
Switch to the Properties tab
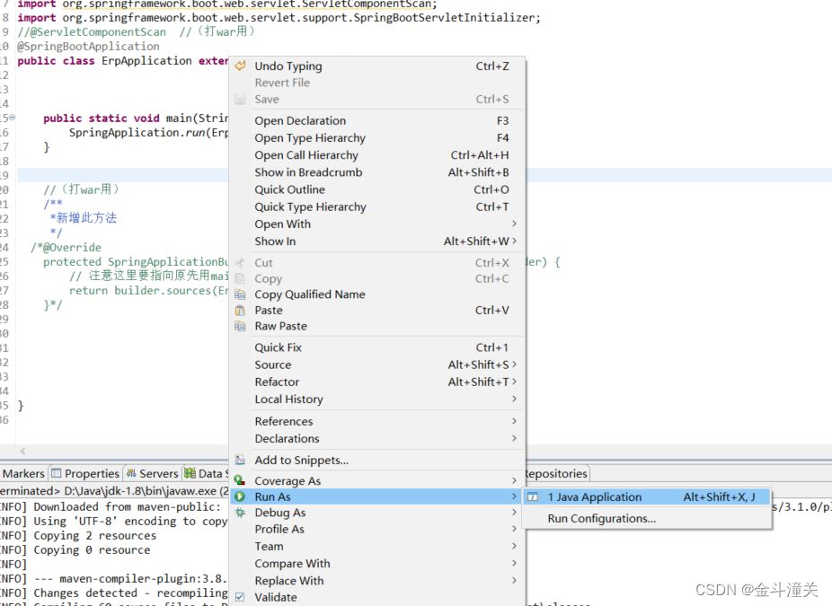tap(85, 473)
